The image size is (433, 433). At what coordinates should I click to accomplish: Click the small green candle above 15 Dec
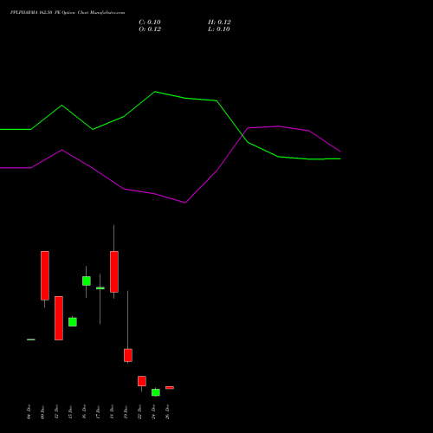coord(73,322)
